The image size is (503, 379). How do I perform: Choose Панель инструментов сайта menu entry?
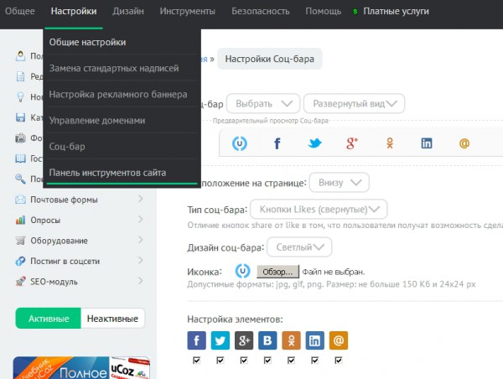(122, 173)
